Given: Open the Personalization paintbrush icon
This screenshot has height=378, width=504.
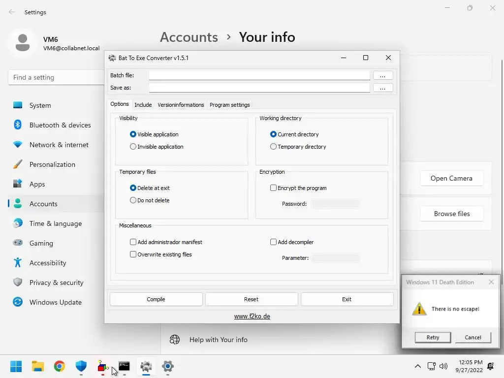Looking at the screenshot, I should (18, 164).
